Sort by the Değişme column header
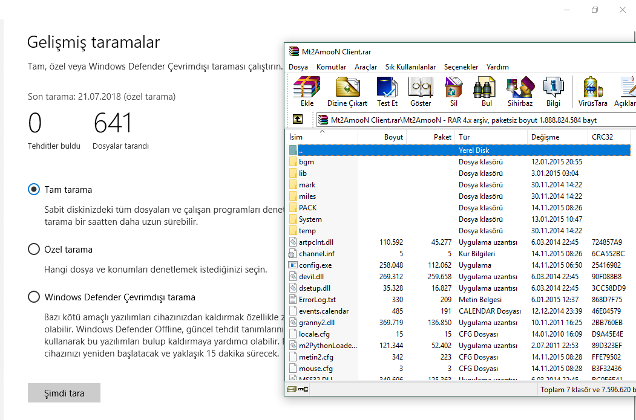Image resolution: width=636 pixels, height=420 pixels. (x=557, y=137)
